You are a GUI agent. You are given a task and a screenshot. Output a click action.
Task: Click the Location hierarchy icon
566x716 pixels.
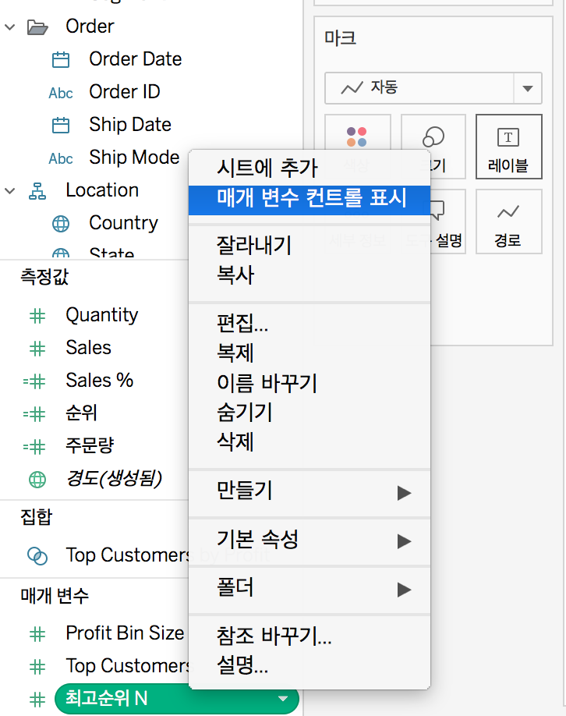[37, 191]
